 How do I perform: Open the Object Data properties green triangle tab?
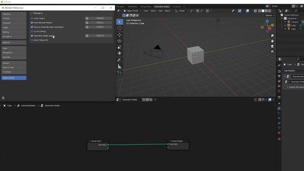click(x=279, y=128)
